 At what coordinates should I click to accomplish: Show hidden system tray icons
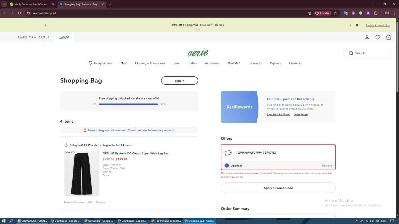(357, 221)
